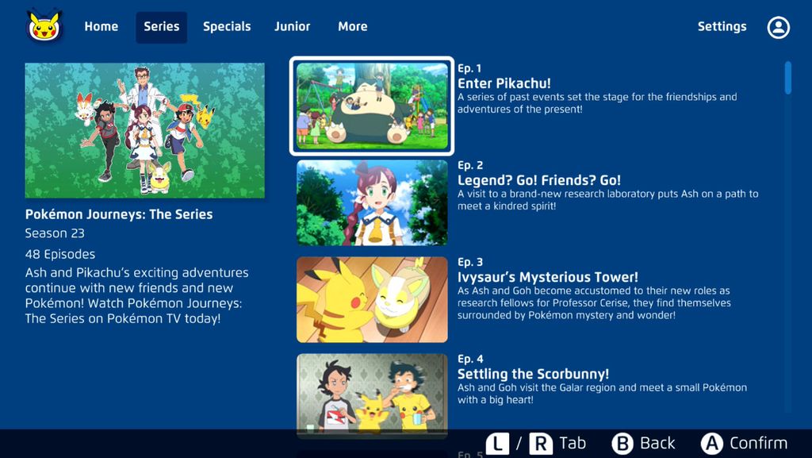The height and width of the screenshot is (458, 812).
Task: Click the Pokémon Journeys: The Series title
Action: coord(118,214)
